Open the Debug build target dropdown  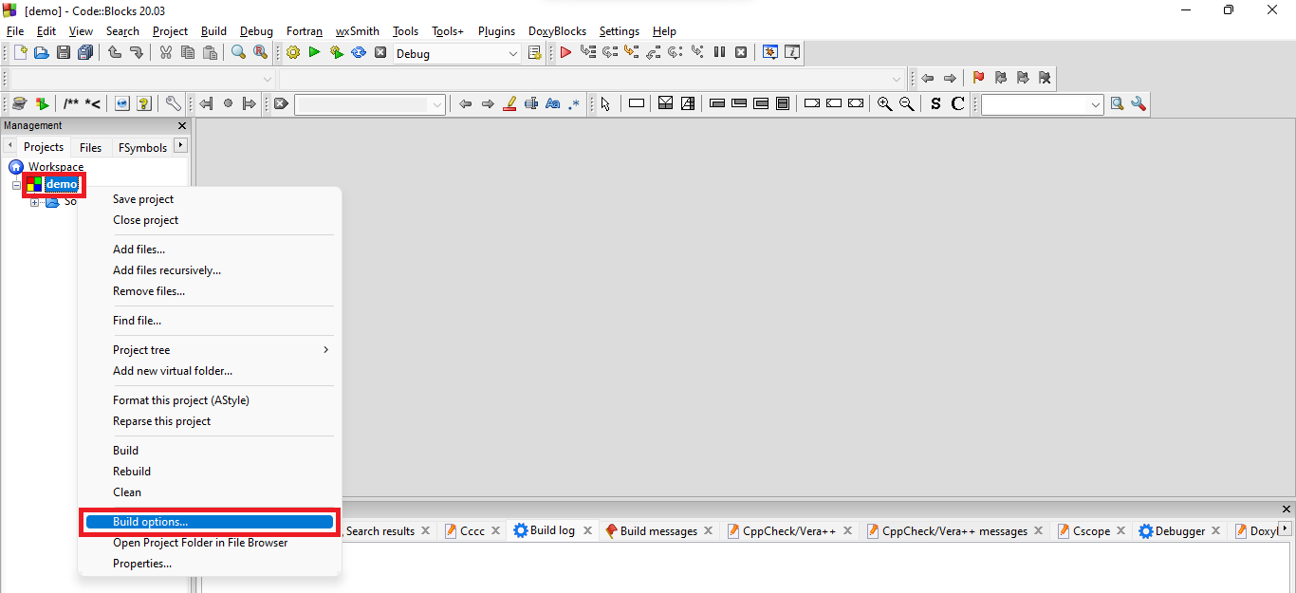pyautogui.click(x=512, y=53)
